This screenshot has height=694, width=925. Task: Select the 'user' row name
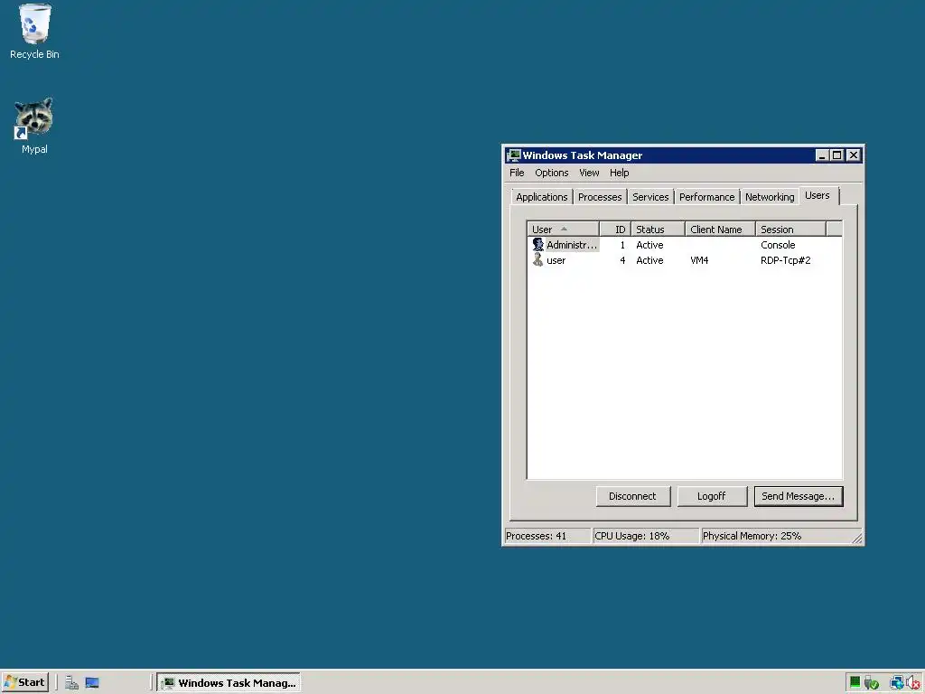[556, 260]
